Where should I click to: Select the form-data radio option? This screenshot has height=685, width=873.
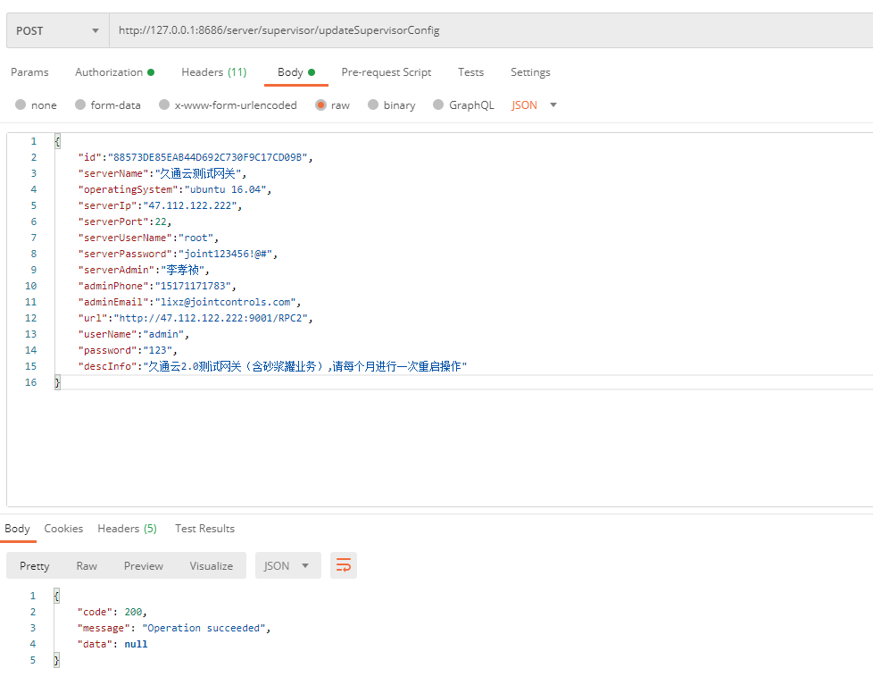[80, 105]
